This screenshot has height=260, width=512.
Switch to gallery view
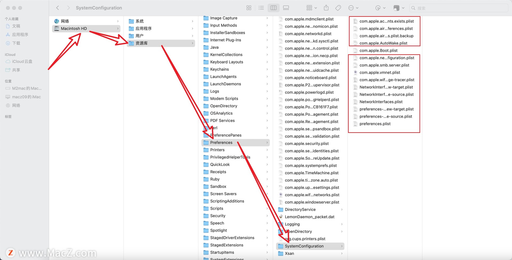click(x=286, y=8)
